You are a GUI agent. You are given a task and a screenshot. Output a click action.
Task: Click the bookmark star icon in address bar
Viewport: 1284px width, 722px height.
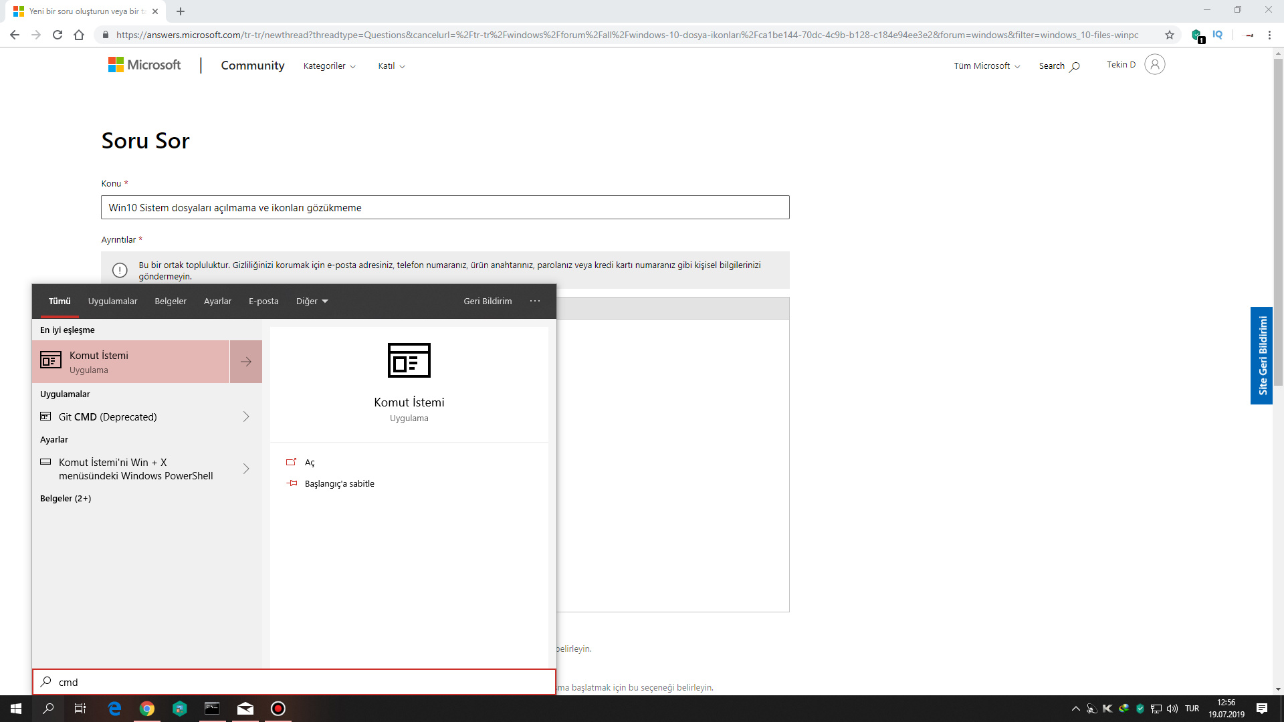click(1169, 35)
